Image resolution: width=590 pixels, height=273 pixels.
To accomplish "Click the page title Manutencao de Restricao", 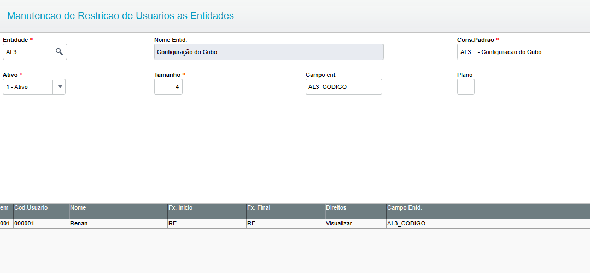I will point(120,16).
